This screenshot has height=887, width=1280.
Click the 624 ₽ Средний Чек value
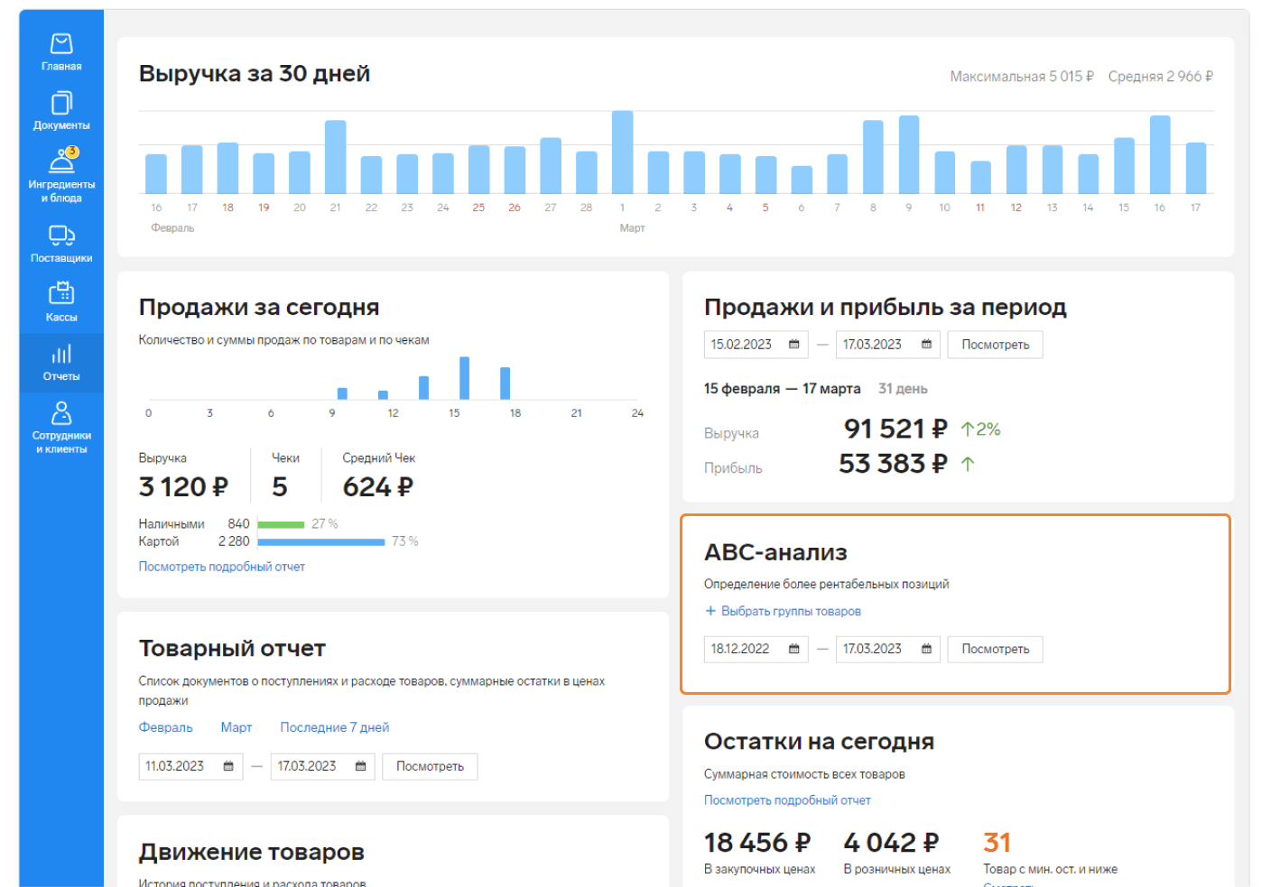377,487
